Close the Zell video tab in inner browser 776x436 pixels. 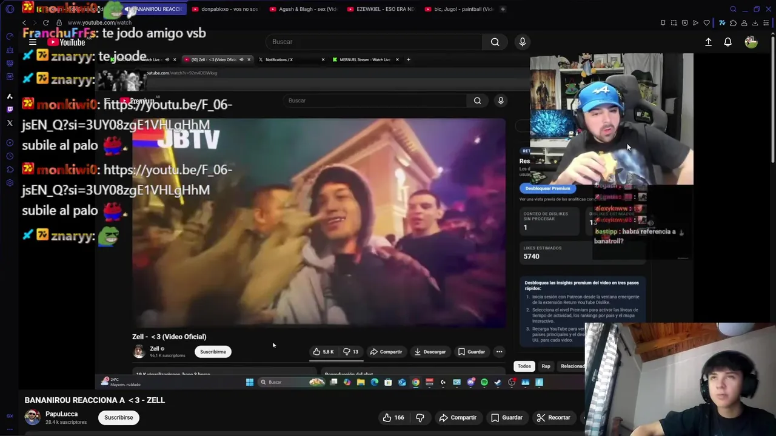(249, 59)
